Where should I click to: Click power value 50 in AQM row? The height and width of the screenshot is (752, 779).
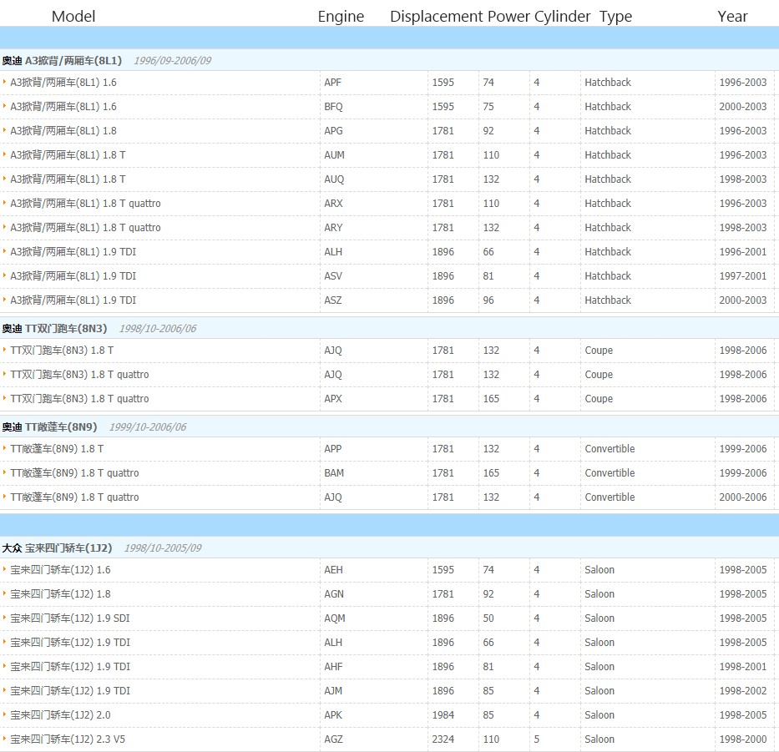488,618
